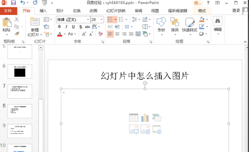This screenshot has height=152, width=249.
Task: Select slide 6 thumbnail with black image
Action: (x=20, y=72)
